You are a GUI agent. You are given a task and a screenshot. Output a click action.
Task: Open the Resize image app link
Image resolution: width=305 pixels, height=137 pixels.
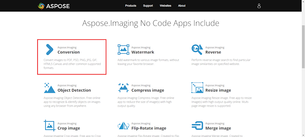pyautogui.click(x=218, y=90)
